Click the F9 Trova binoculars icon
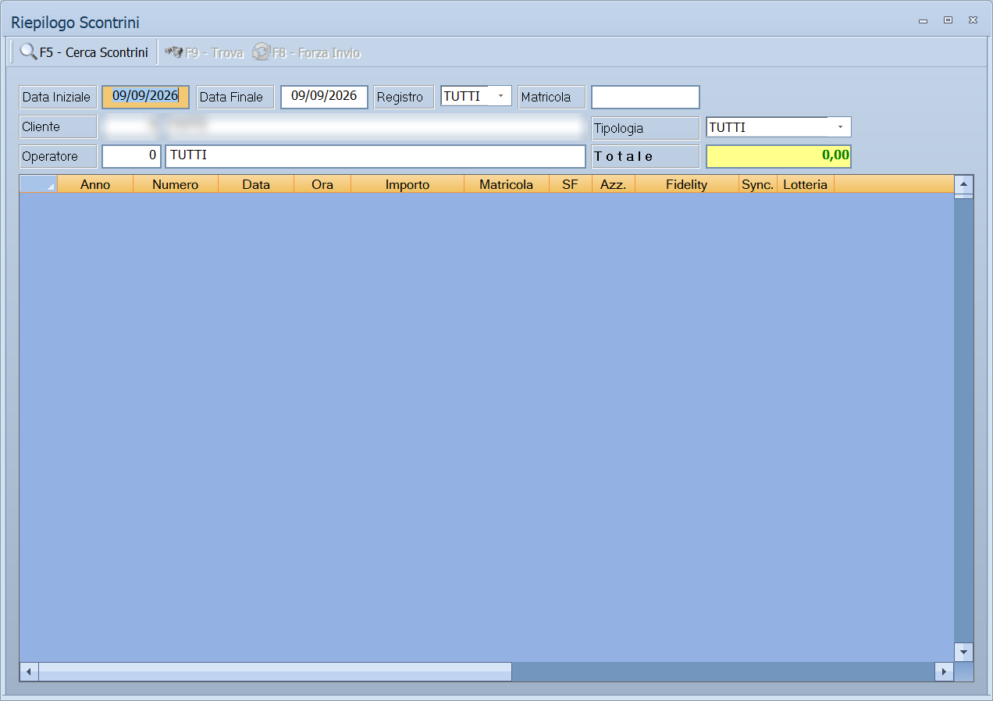 pos(173,52)
